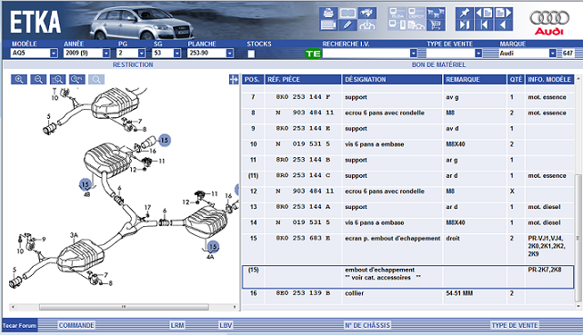The width and height of the screenshot is (583, 335).
Task: Click the parts list vertical scrollbar
Action: click(x=578, y=238)
